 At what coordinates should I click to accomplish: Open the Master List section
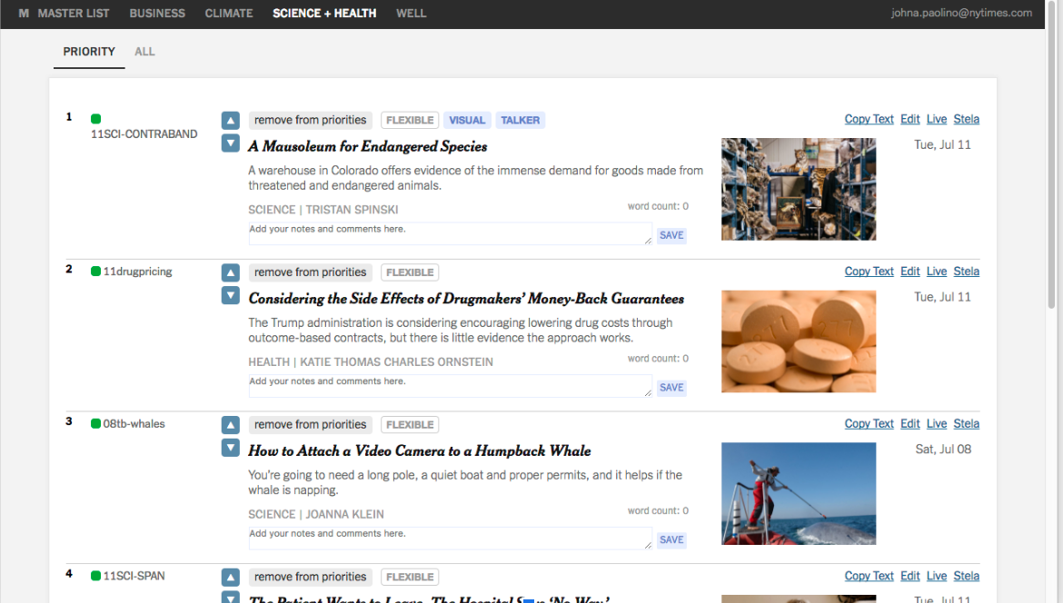click(74, 13)
